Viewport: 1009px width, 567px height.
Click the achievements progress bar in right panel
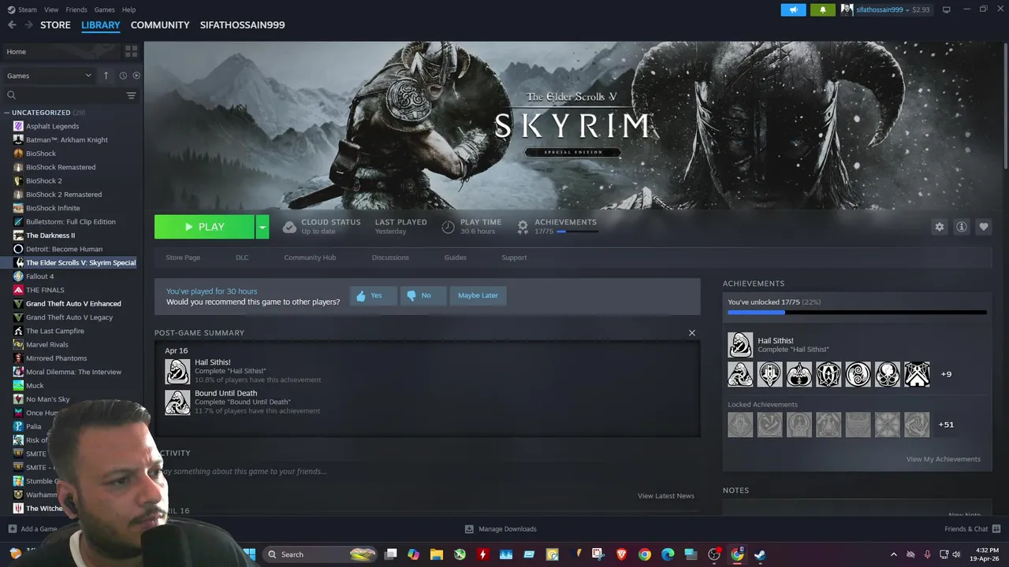857,313
